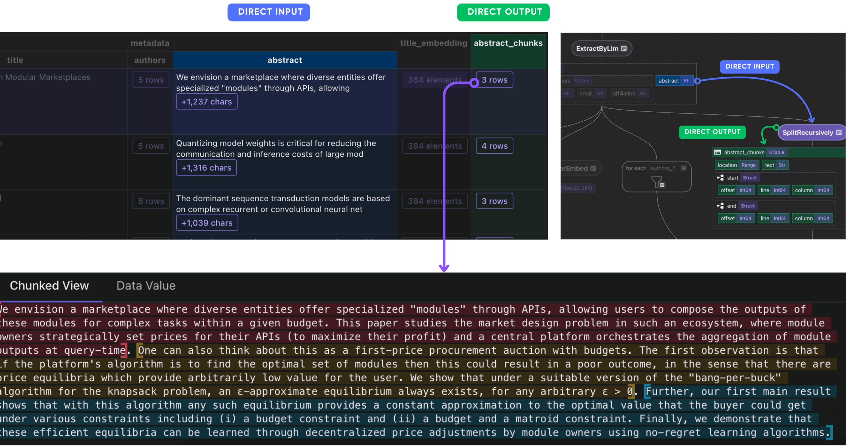Click the note icon beside authors_2 field
The width and height of the screenshot is (846, 446).
[684, 168]
